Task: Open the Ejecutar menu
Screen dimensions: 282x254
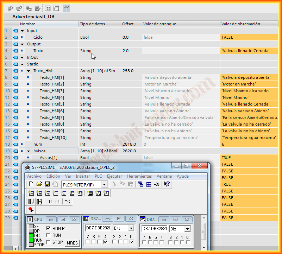Action: [x=114, y=176]
